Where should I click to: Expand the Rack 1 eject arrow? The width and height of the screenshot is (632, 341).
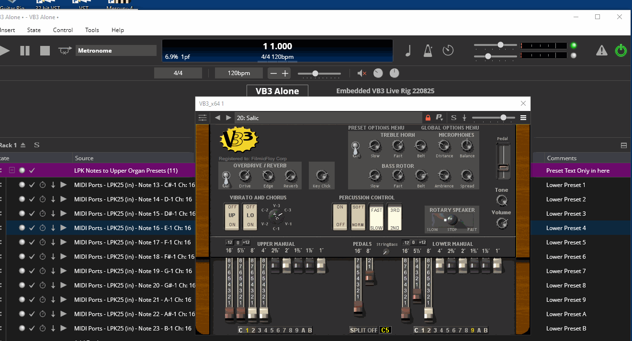pos(23,145)
